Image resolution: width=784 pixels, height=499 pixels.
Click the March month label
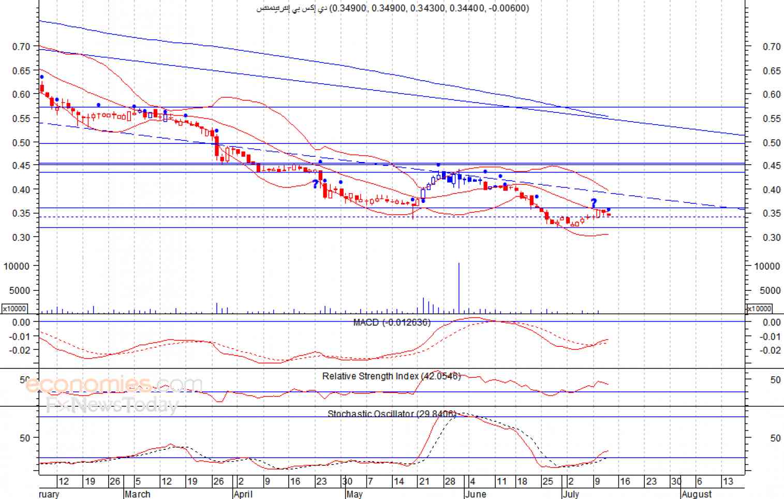[x=138, y=494]
